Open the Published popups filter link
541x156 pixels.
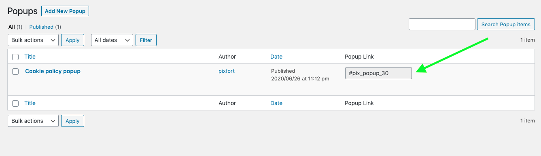(41, 27)
